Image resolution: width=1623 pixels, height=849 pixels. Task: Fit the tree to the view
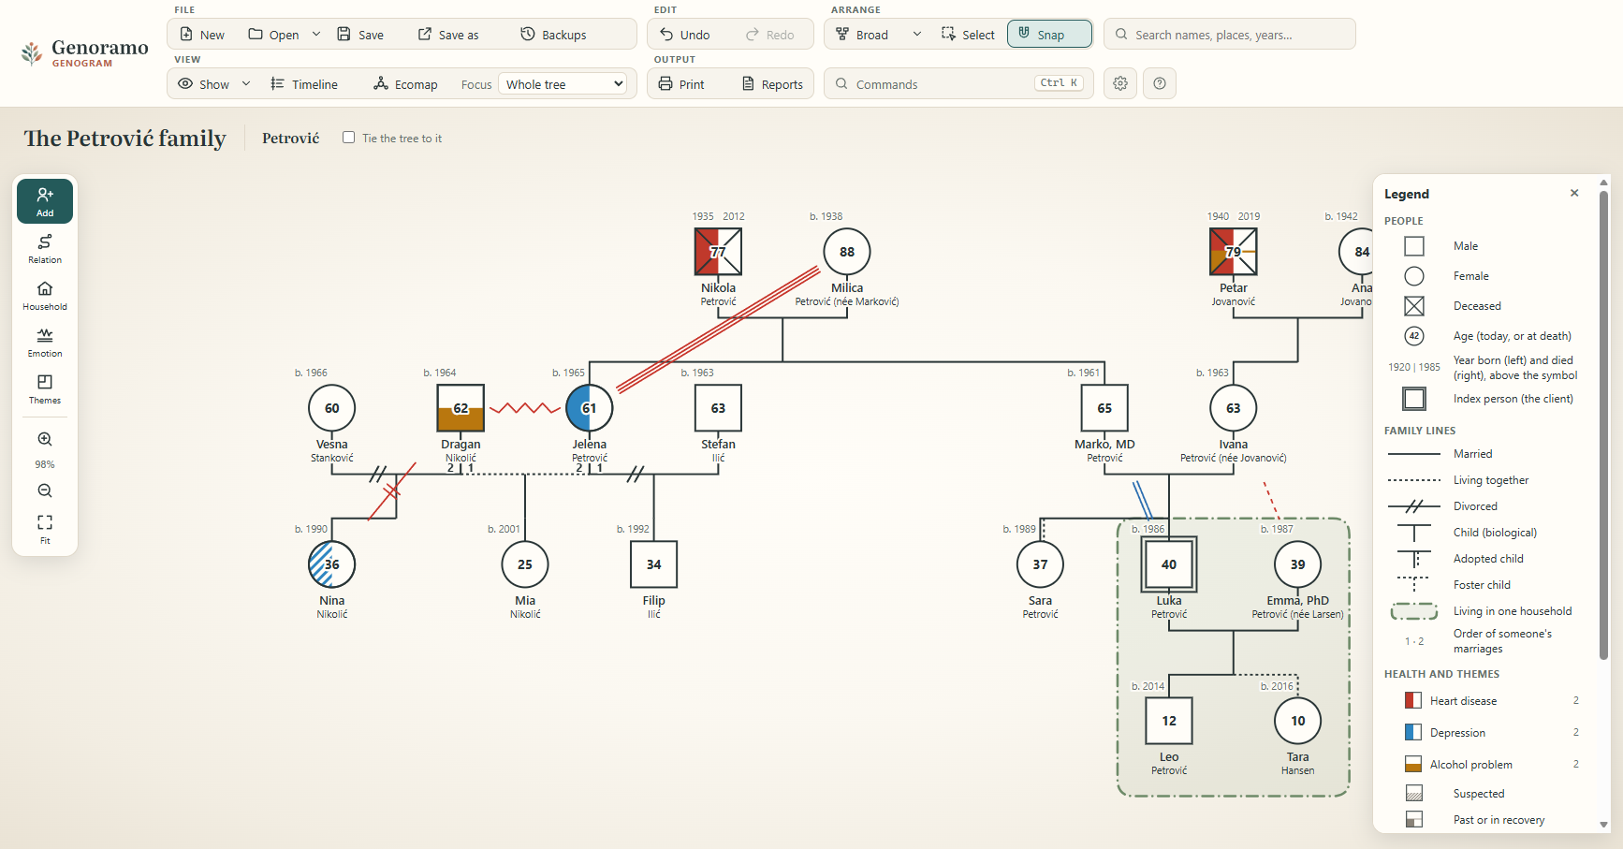(x=45, y=528)
